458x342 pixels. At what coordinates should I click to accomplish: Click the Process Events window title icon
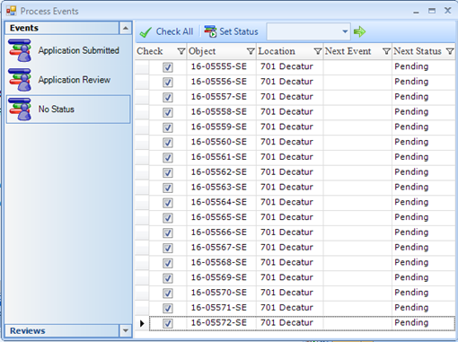tap(11, 11)
